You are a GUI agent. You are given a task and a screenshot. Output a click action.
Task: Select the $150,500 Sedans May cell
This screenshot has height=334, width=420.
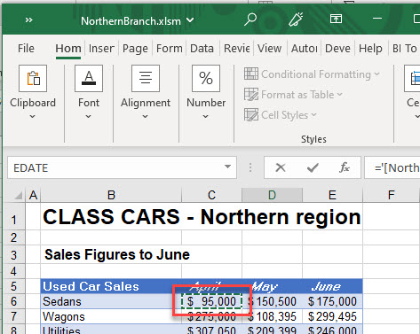(x=272, y=301)
